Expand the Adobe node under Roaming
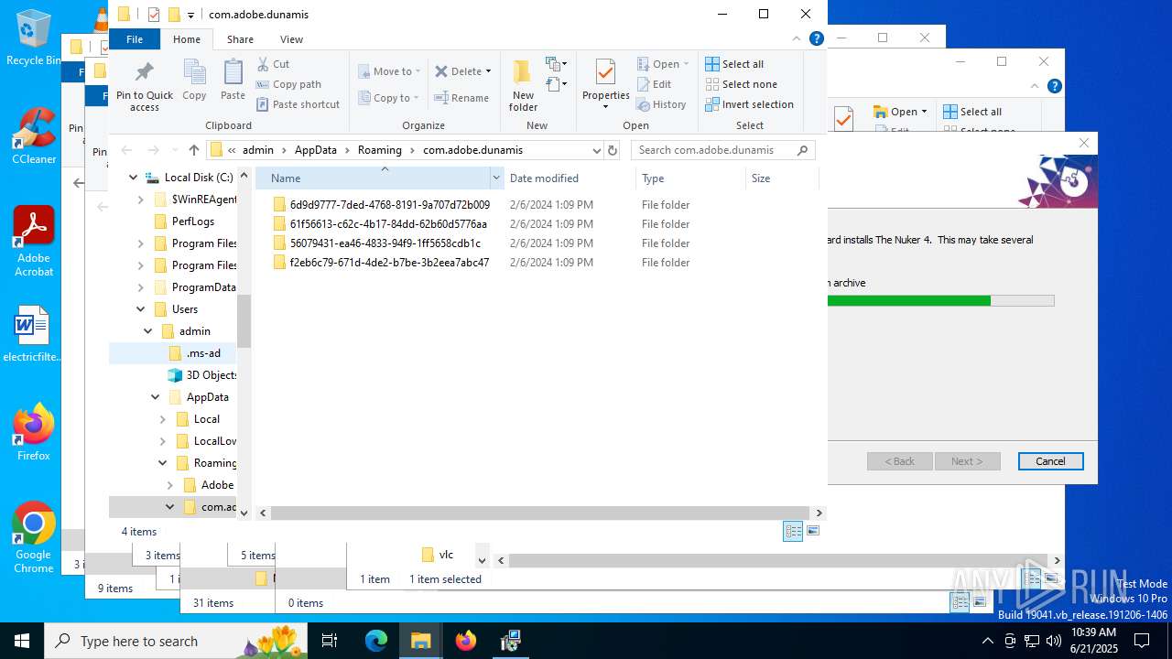 pos(170,485)
